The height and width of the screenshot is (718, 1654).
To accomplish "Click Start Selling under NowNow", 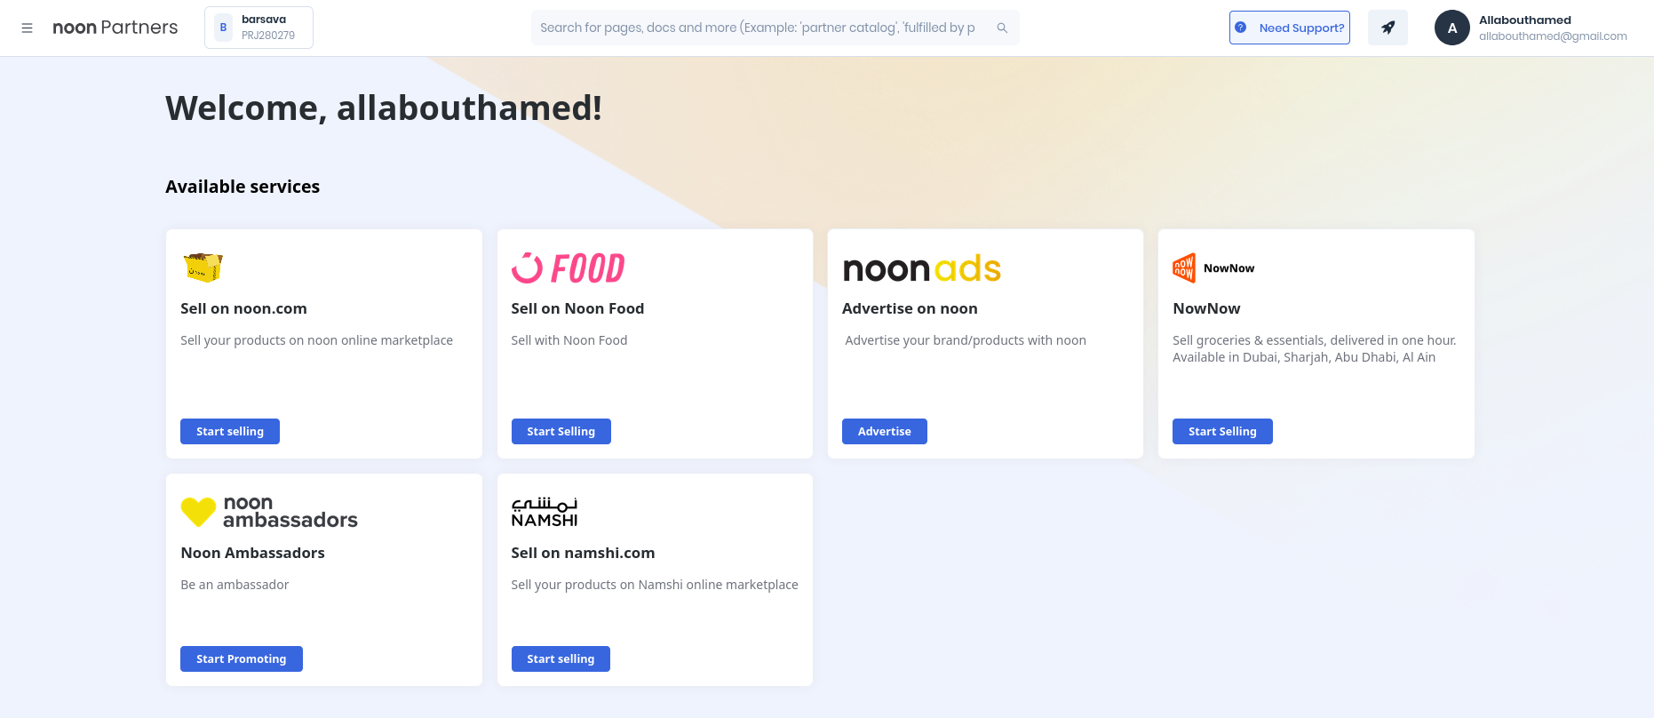I will [x=1222, y=431].
